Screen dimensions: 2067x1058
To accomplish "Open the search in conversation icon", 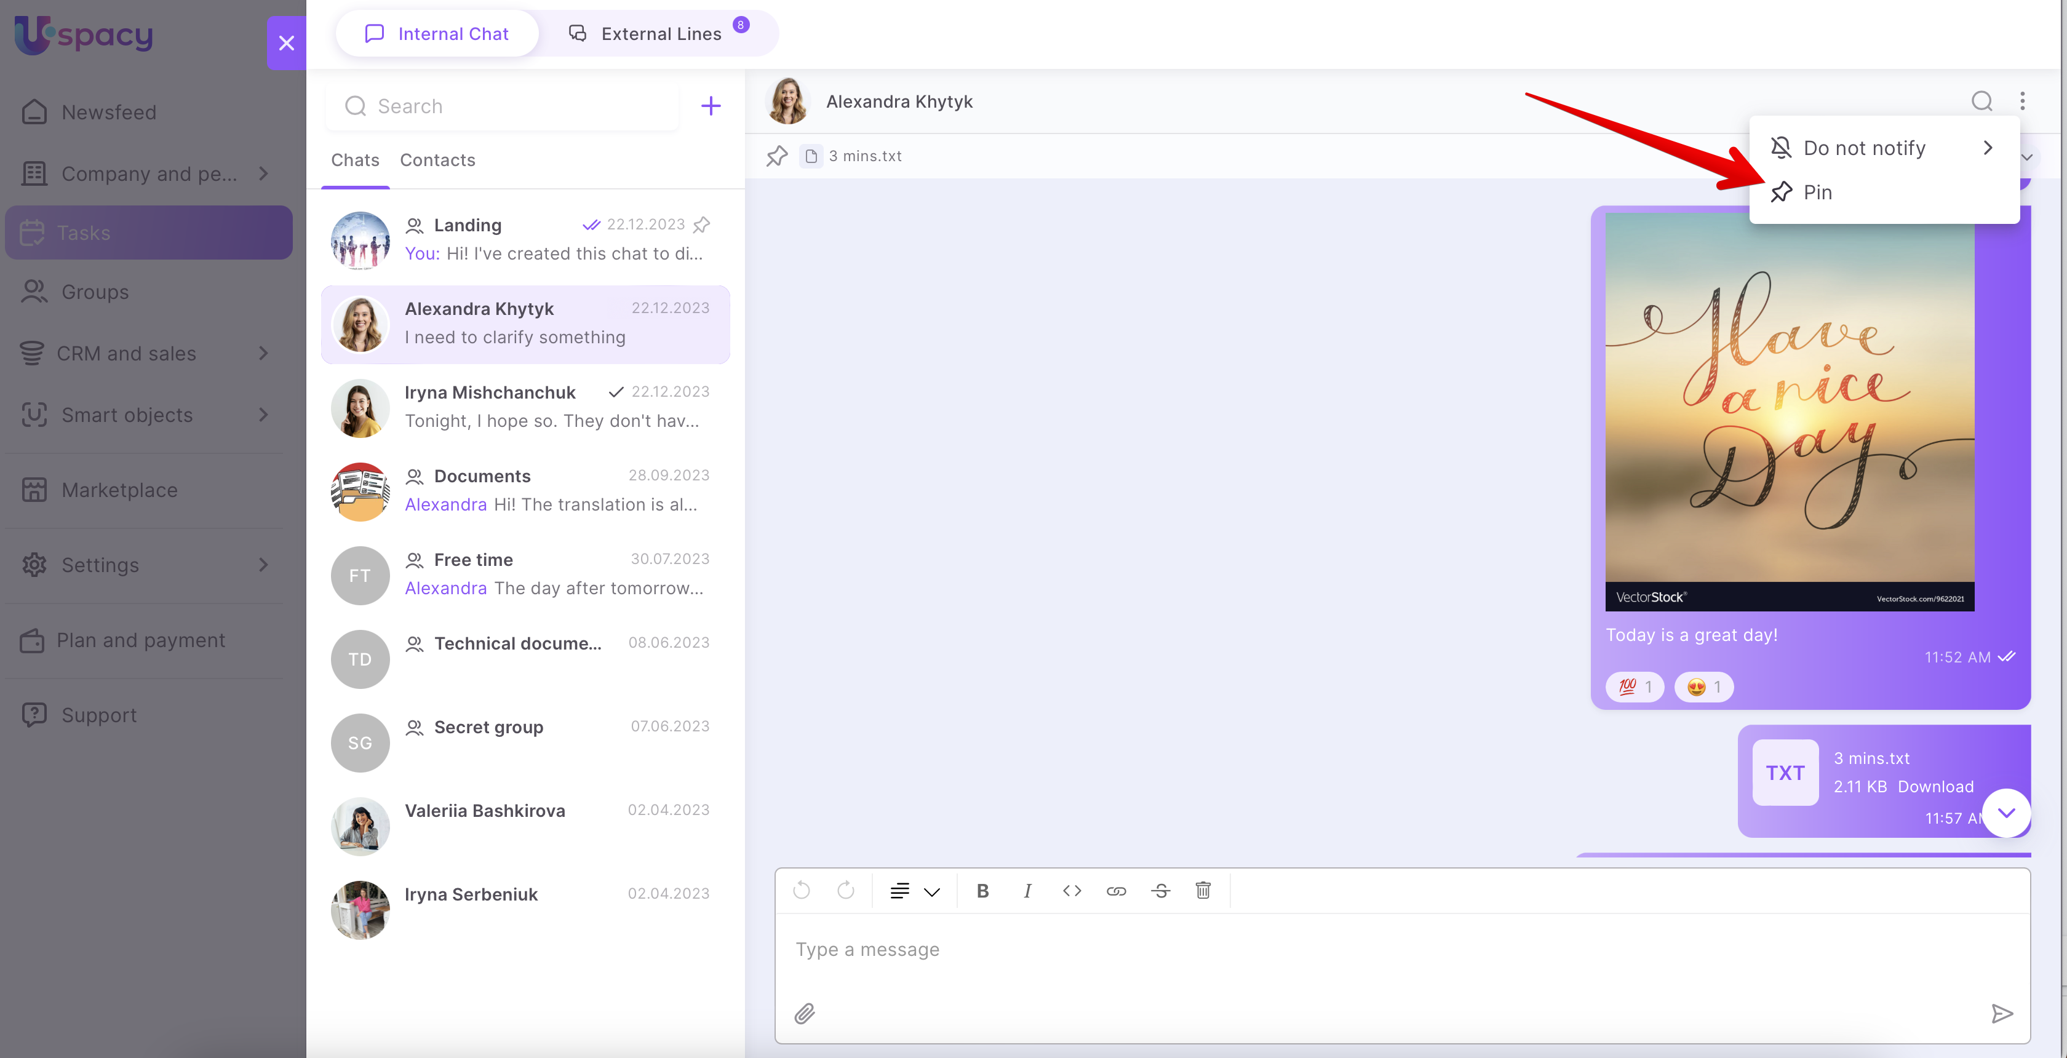I will [x=1981, y=101].
